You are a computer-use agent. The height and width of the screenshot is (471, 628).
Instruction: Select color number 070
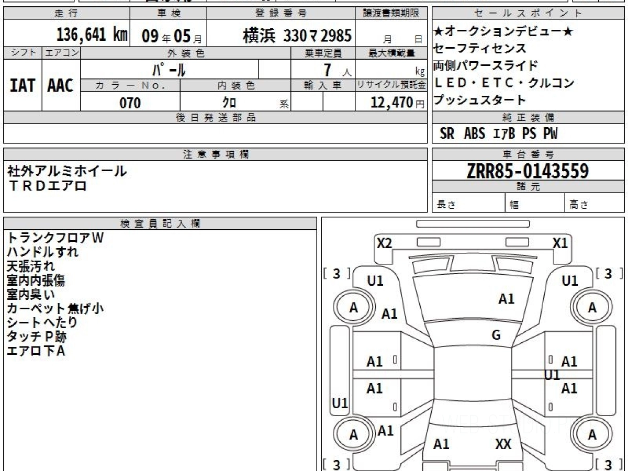coord(130,103)
